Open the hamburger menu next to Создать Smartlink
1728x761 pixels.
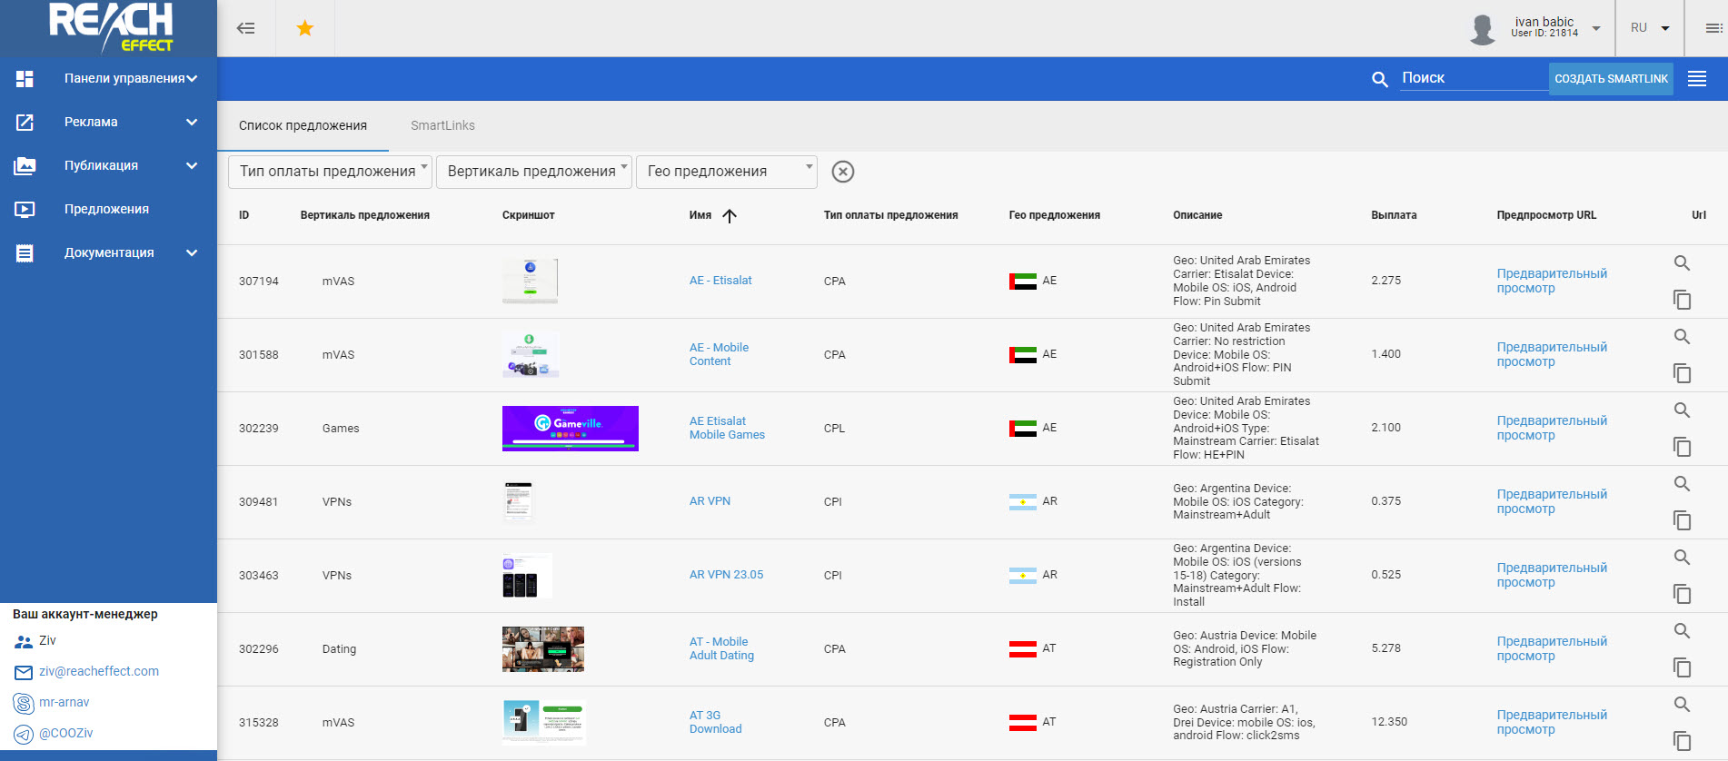click(x=1697, y=79)
